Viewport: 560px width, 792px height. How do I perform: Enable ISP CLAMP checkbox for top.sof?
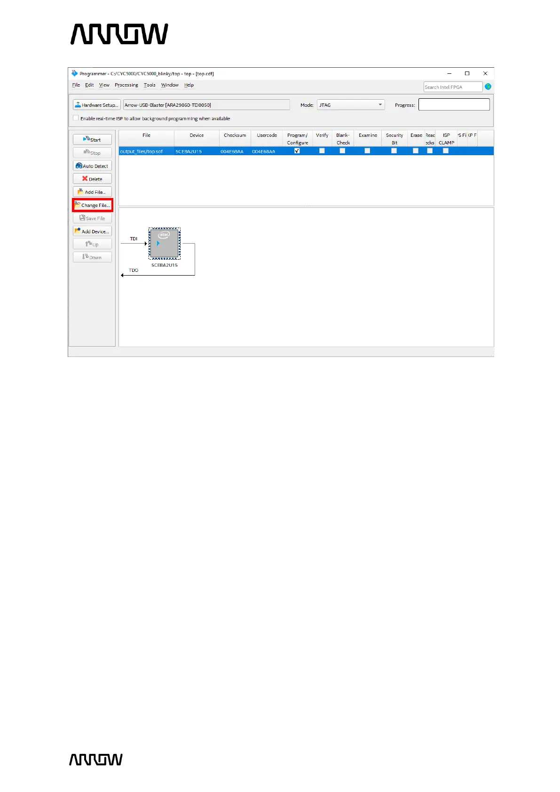coord(446,151)
